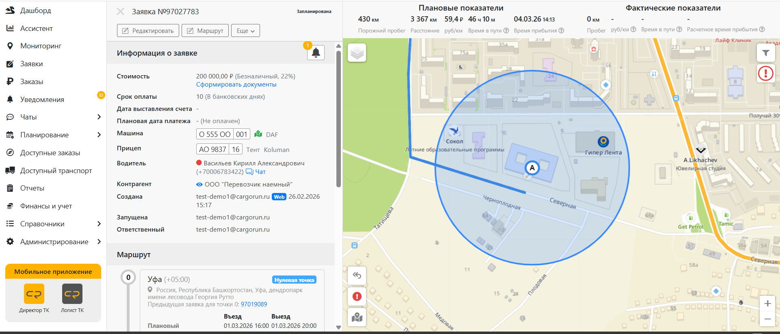Image resolution: width=780 pixels, height=334 pixels.
Task: Zoom in the map with plus
Action: tap(767, 304)
